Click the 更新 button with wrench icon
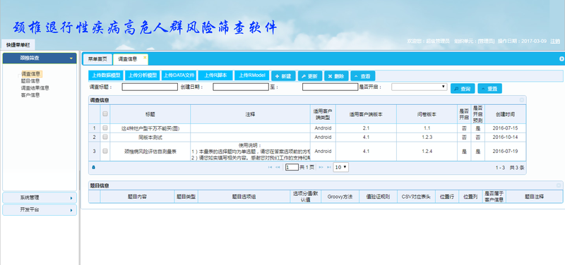Image resolution: width=565 pixels, height=265 pixels. (310, 76)
